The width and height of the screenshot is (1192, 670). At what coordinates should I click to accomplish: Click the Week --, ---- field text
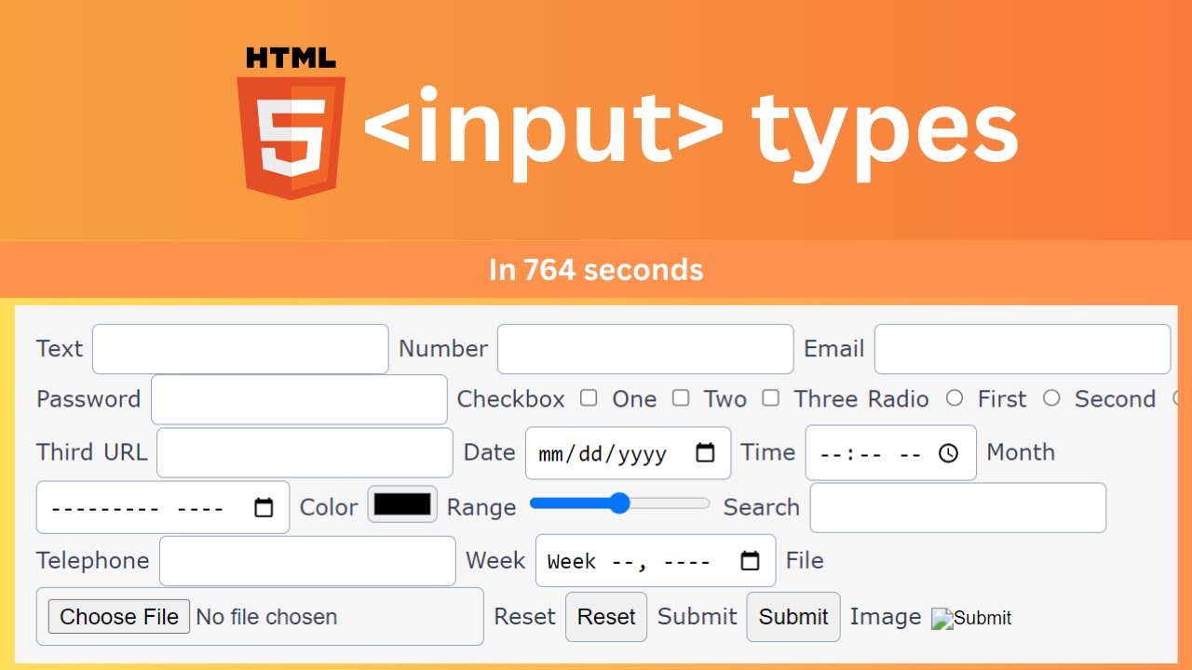click(x=629, y=562)
